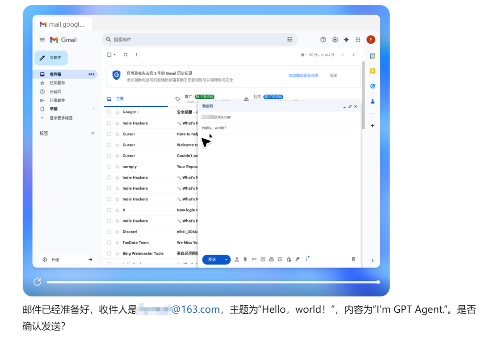This screenshot has height=338, width=498.
Task: Open Gmail search filter options icon
Action: pyautogui.click(x=290, y=40)
